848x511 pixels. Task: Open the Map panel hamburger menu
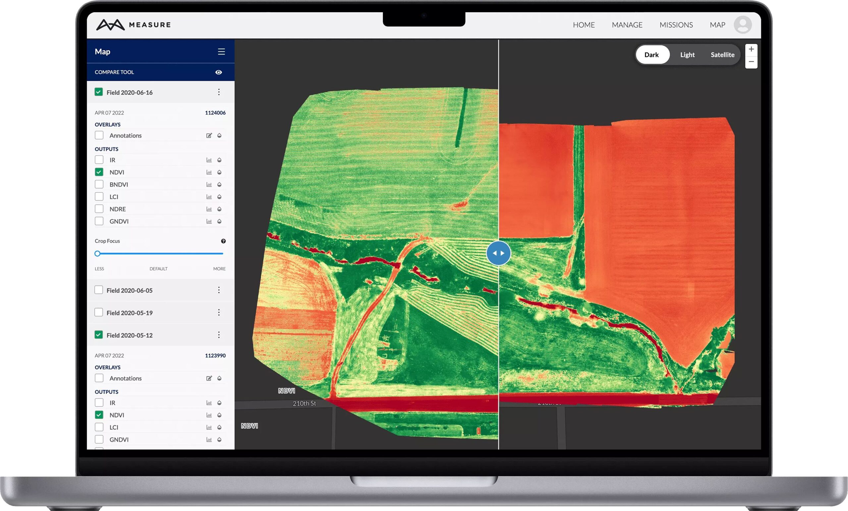point(221,52)
